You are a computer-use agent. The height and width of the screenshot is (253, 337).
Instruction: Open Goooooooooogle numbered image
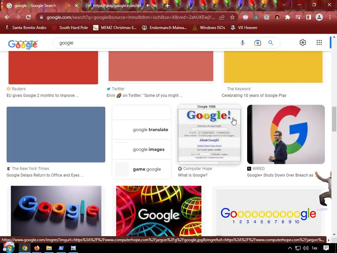point(269,213)
